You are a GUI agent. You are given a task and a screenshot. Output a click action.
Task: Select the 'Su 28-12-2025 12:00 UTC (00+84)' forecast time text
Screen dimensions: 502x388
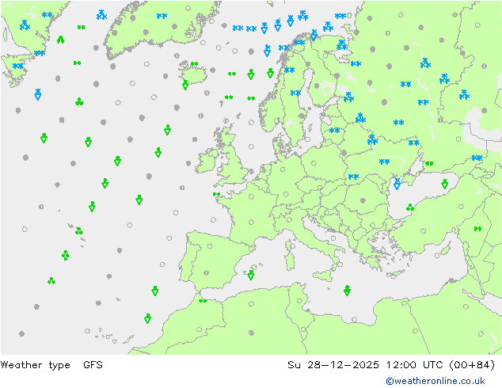(x=391, y=364)
